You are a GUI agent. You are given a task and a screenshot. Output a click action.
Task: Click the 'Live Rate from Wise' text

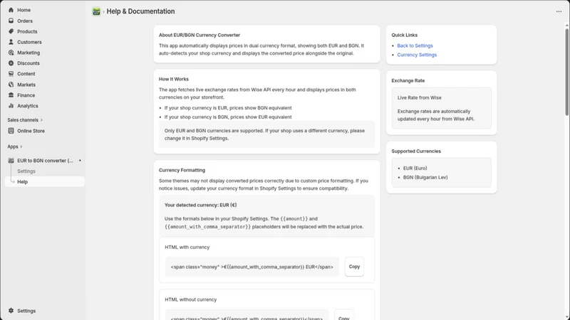pos(420,97)
